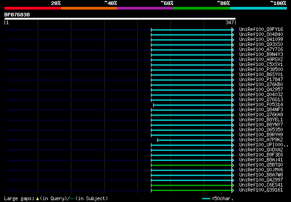This screenshot has width=291, height=202.
Task: Open hit UniRef100_B9RYH9
Action: [x=261, y=135]
